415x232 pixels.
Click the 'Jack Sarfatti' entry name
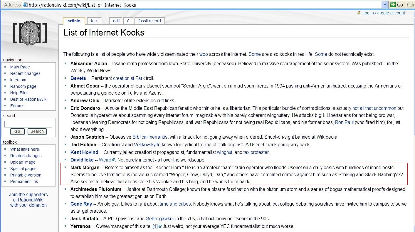click(84, 218)
